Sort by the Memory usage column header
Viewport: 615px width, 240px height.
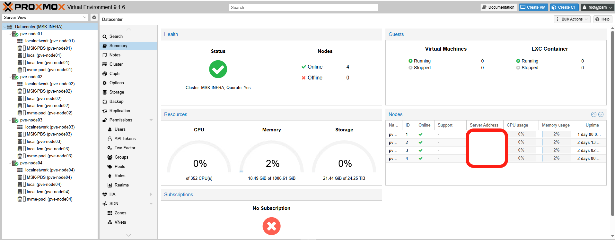[x=556, y=125]
